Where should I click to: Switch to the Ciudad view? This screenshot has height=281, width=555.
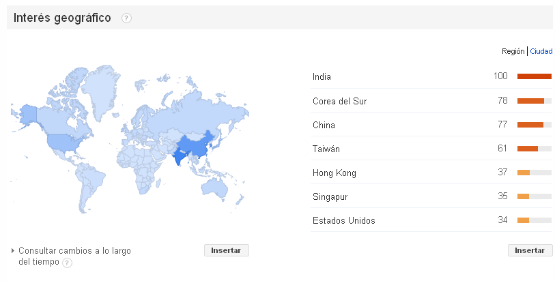pyautogui.click(x=541, y=51)
